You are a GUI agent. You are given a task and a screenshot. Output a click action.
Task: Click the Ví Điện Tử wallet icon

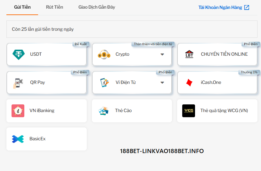(104, 83)
